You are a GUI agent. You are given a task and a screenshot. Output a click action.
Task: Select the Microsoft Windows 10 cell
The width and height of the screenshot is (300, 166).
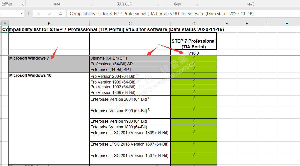point(49,118)
